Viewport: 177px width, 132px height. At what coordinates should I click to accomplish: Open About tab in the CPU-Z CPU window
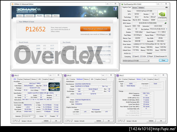point(51,79)
